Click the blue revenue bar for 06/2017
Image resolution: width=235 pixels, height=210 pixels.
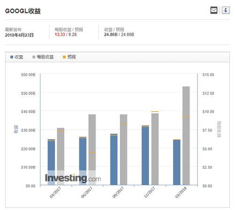tap(83, 161)
